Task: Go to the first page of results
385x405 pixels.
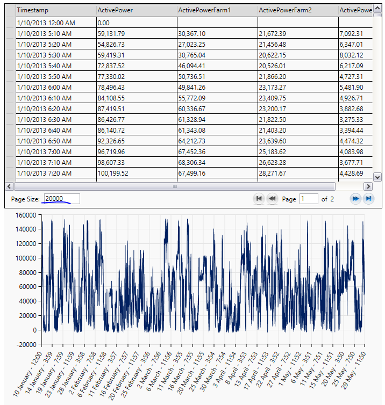Action: [x=259, y=199]
